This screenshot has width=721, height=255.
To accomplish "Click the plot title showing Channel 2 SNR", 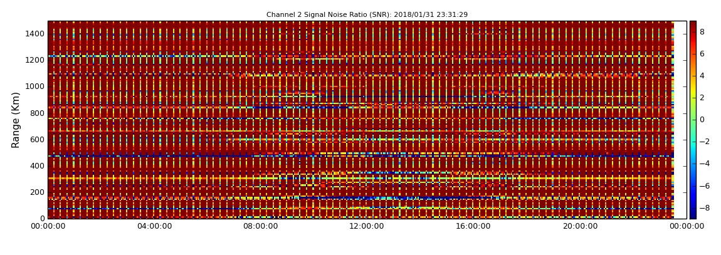I will (367, 14).
